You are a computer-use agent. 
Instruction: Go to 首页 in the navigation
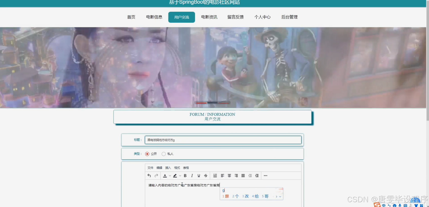131,17
